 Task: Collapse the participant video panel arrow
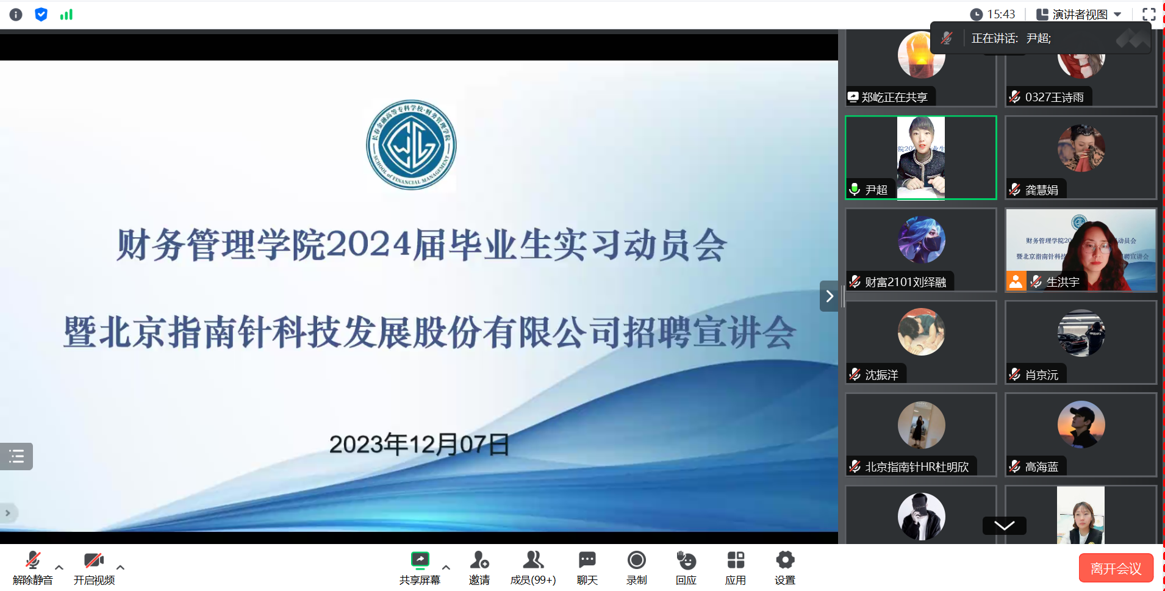point(829,296)
